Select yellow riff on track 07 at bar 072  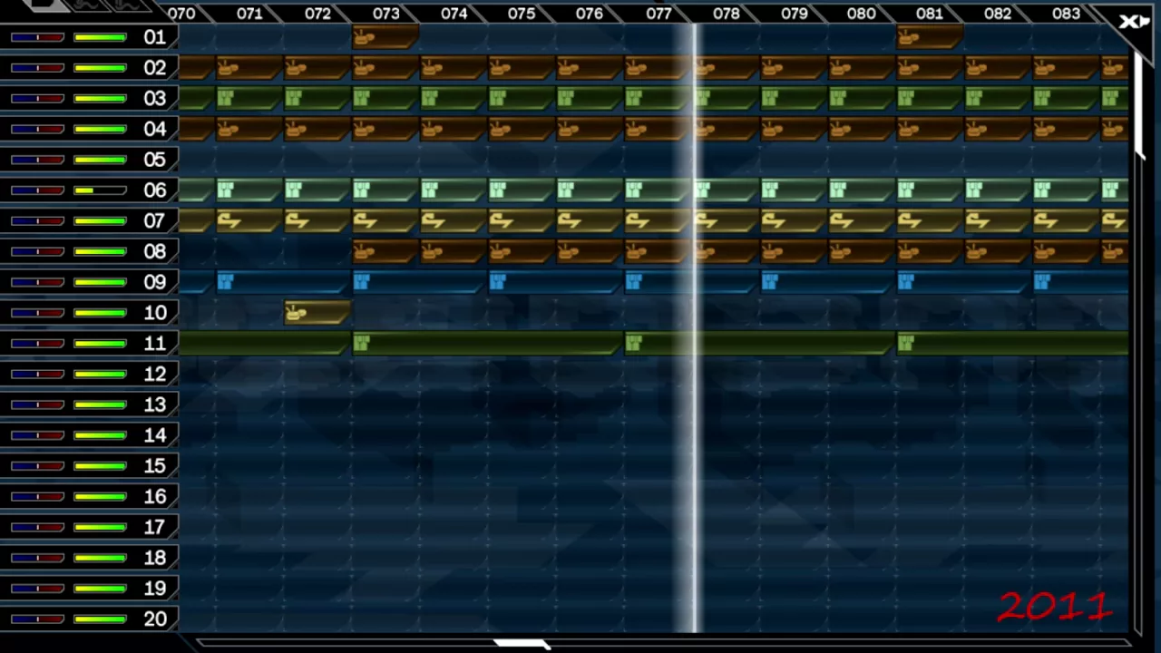click(317, 220)
